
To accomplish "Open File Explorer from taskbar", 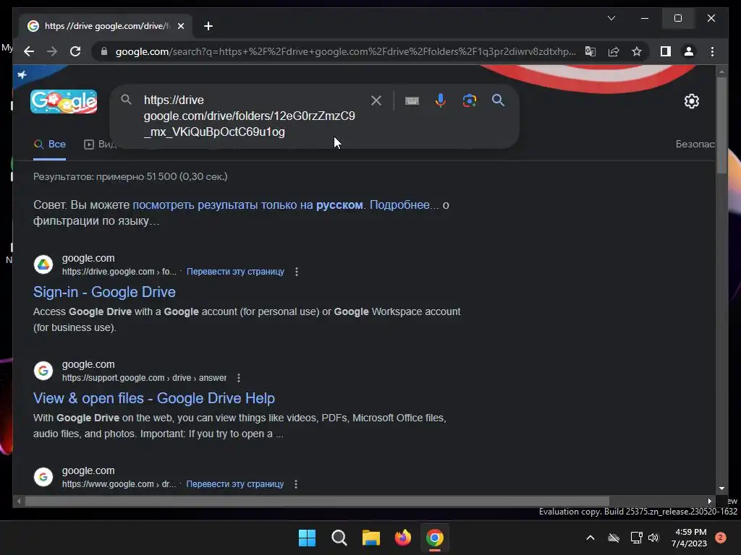I will 371,538.
